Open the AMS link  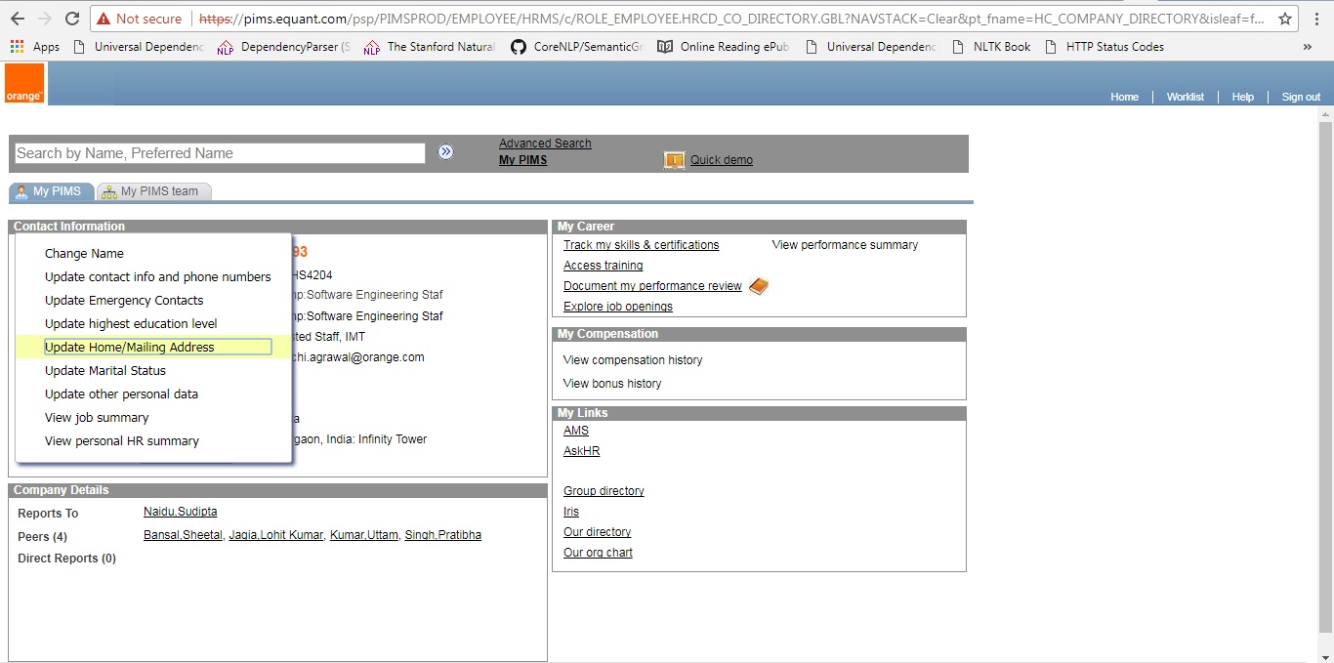click(x=576, y=431)
